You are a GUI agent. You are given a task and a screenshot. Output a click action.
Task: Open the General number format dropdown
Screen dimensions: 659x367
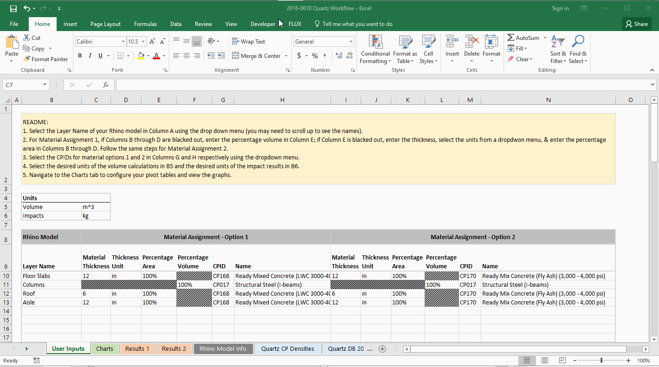(351, 42)
